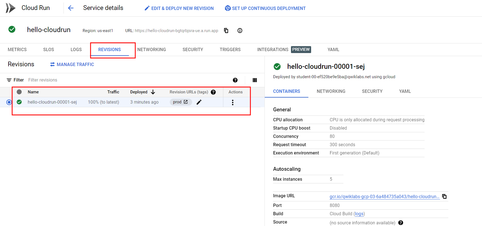Open the hello-cloudrun service URL

[176, 31]
